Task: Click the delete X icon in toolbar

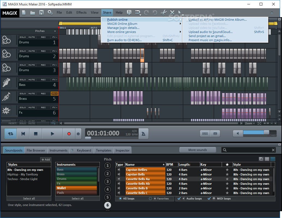Action: pyautogui.click(x=172, y=13)
